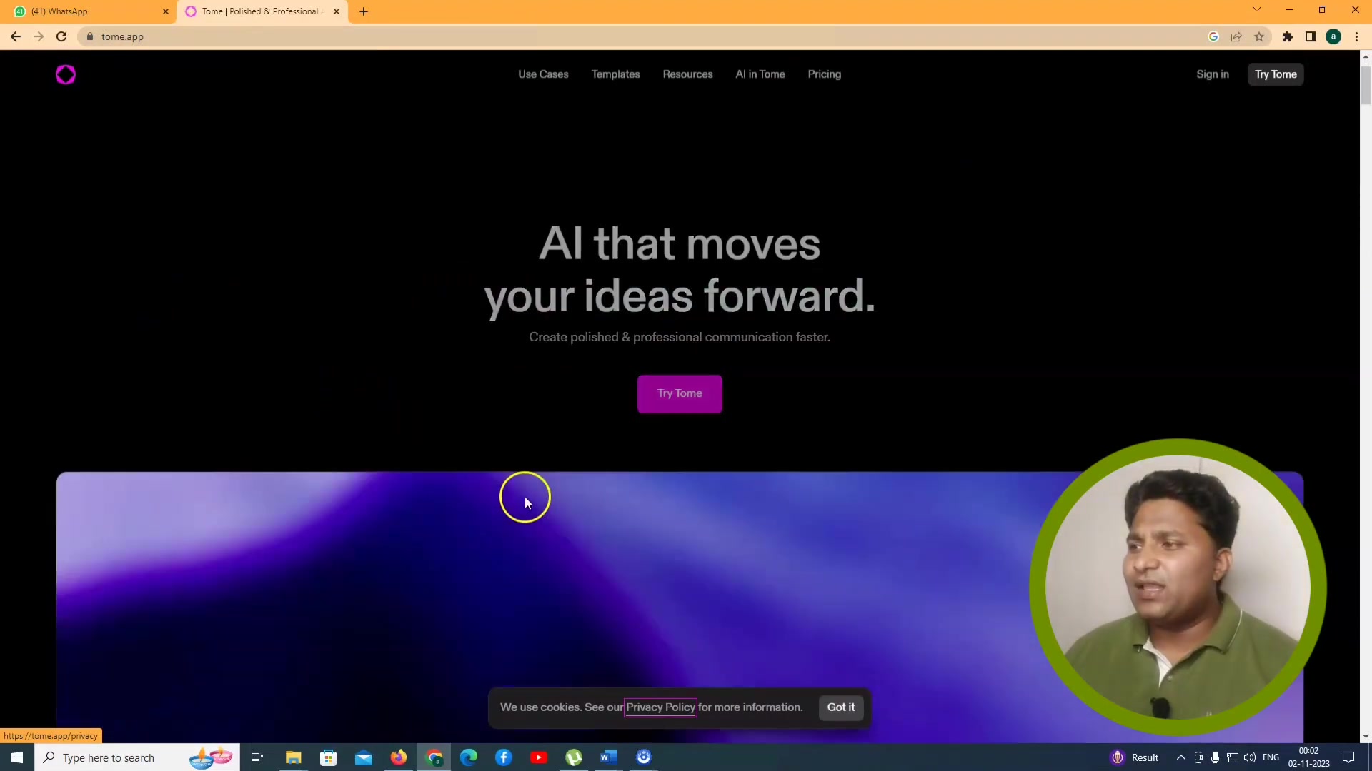Go back with the browser back arrow
The image size is (1372, 771).
(16, 36)
